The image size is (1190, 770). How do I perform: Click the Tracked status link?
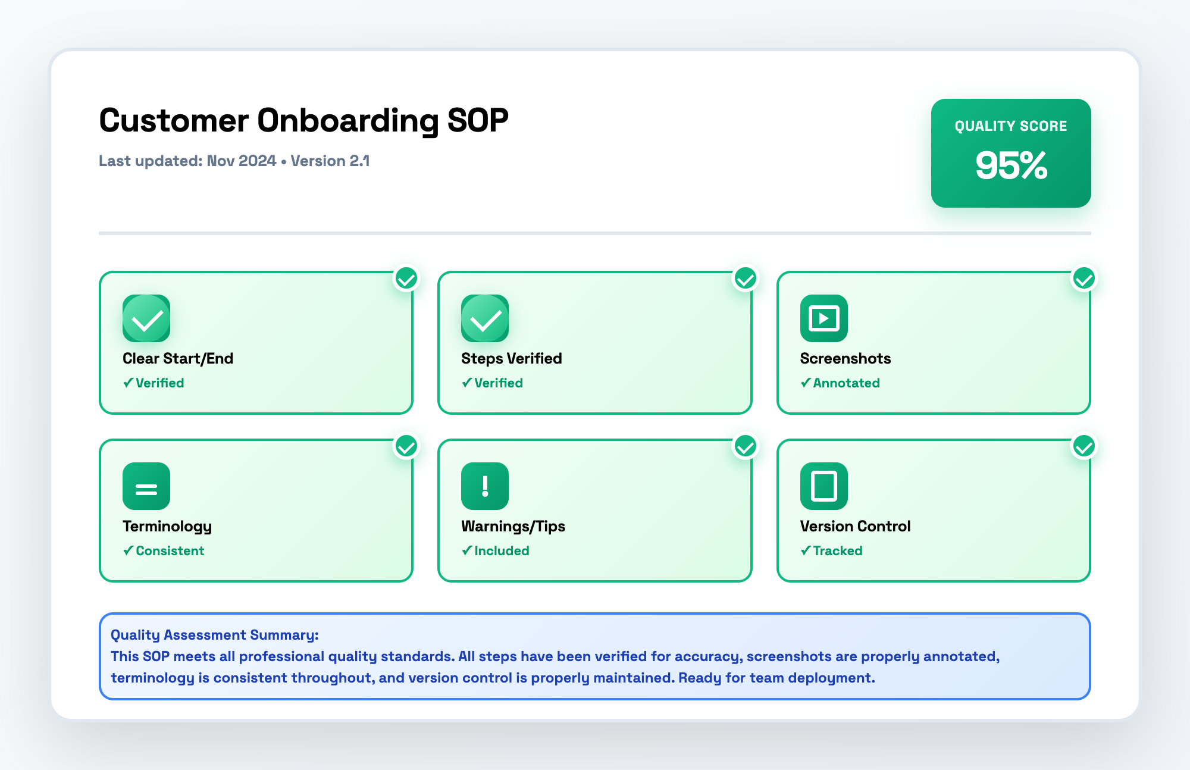pyautogui.click(x=832, y=550)
